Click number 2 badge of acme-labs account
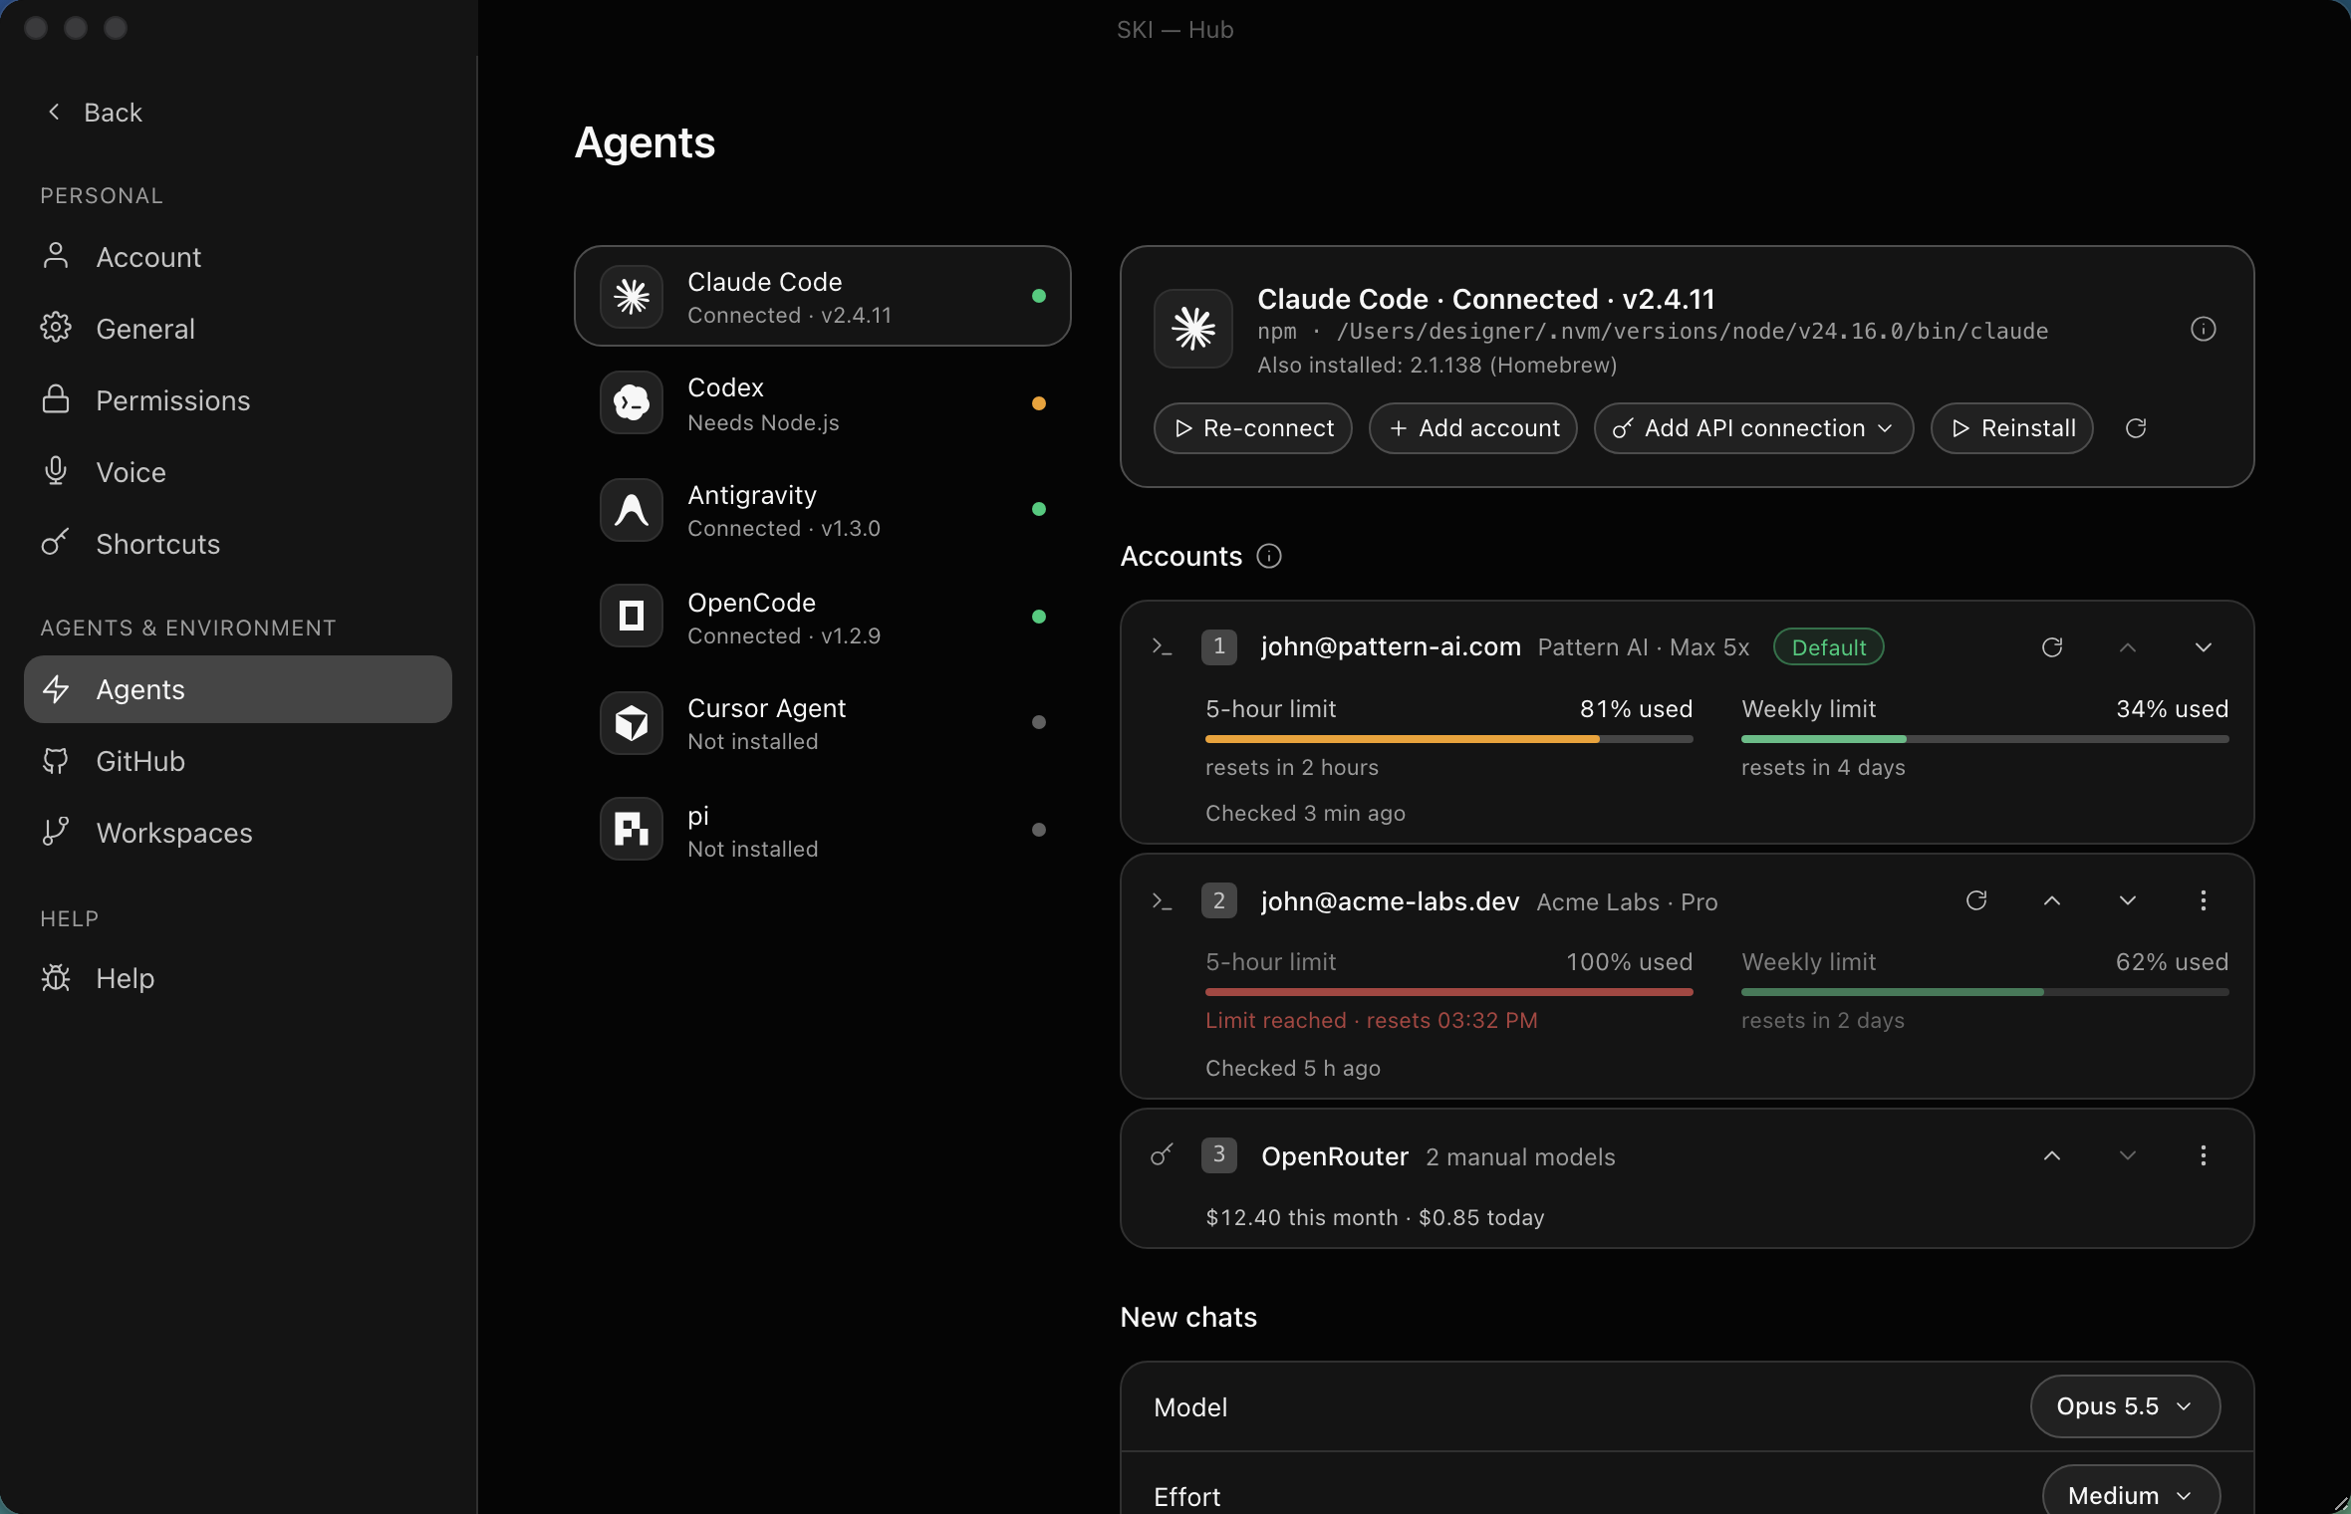This screenshot has height=1514, width=2351. pos(1219,900)
